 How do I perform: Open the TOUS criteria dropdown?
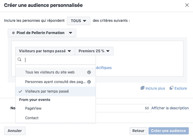click(x=78, y=21)
